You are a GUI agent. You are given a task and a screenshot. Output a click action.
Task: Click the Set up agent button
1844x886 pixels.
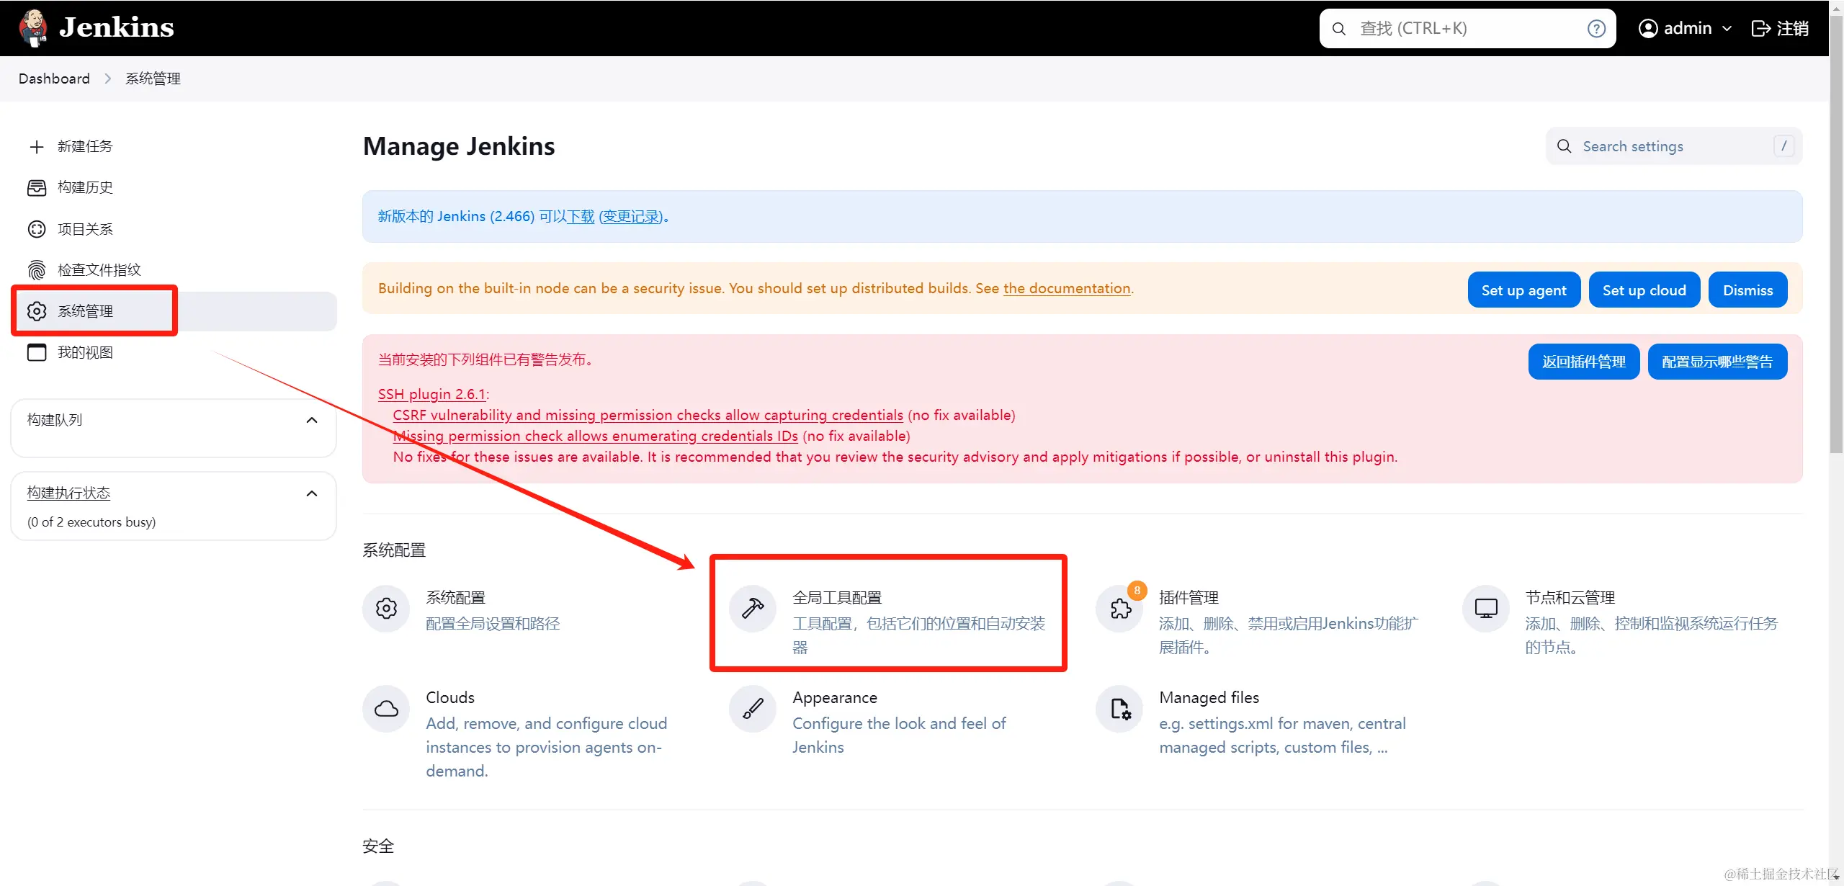point(1523,290)
